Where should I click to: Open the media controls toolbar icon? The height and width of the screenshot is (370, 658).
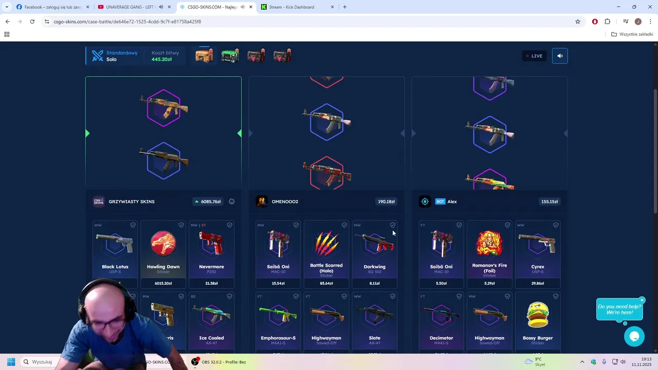[626, 22]
